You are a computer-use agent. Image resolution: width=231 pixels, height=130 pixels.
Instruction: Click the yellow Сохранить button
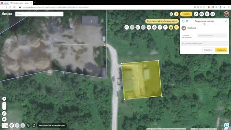click(x=221, y=50)
